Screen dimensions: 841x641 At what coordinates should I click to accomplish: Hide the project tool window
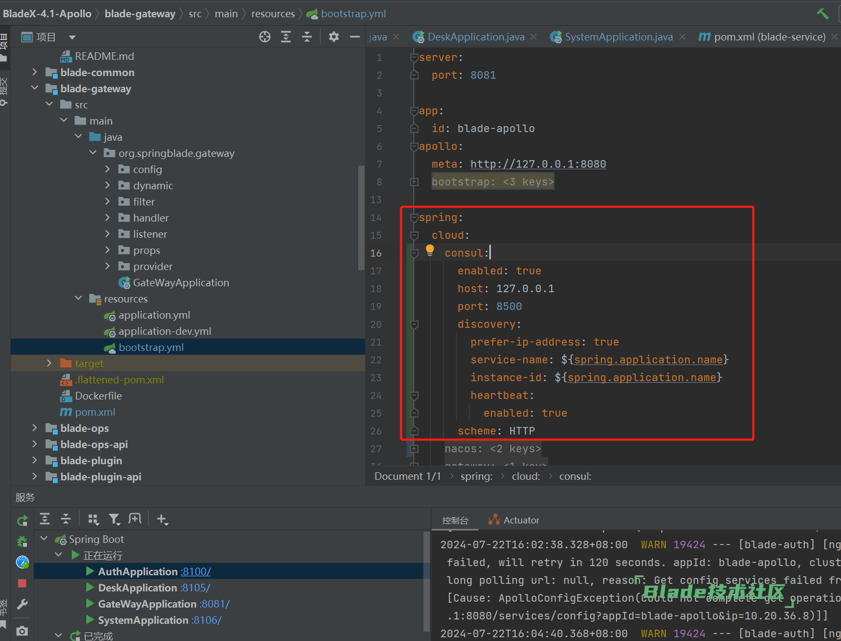pyautogui.click(x=354, y=37)
